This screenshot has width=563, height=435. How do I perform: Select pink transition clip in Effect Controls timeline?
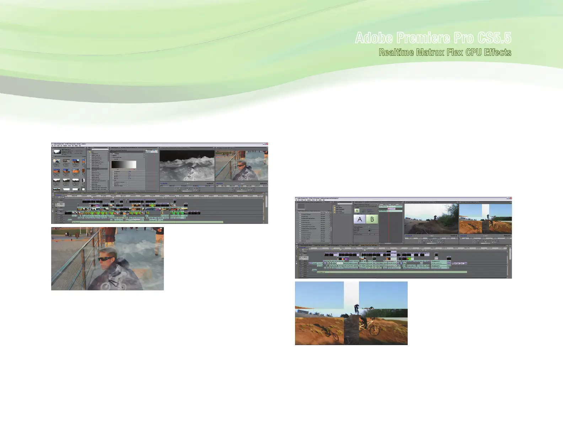[391, 209]
